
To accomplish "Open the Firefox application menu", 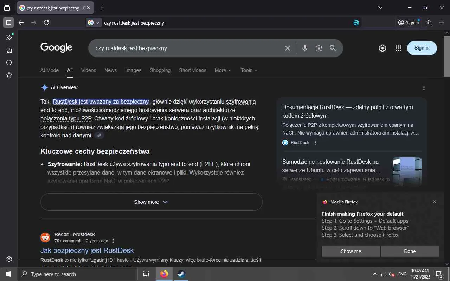I will [x=442, y=22].
